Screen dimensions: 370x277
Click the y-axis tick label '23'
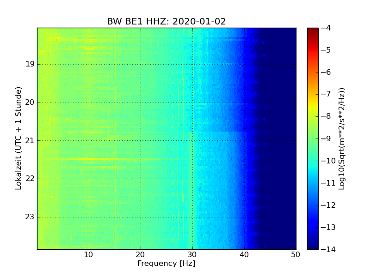coord(30,217)
